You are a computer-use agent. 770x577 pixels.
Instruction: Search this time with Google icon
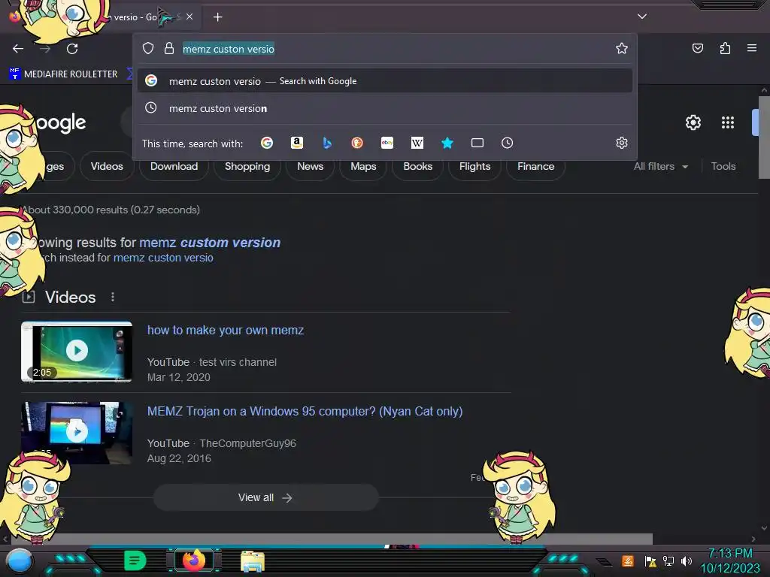point(267,143)
